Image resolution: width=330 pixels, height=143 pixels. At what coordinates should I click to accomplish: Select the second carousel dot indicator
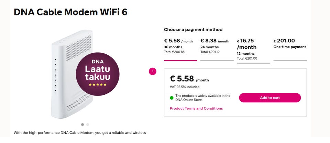click(88, 125)
